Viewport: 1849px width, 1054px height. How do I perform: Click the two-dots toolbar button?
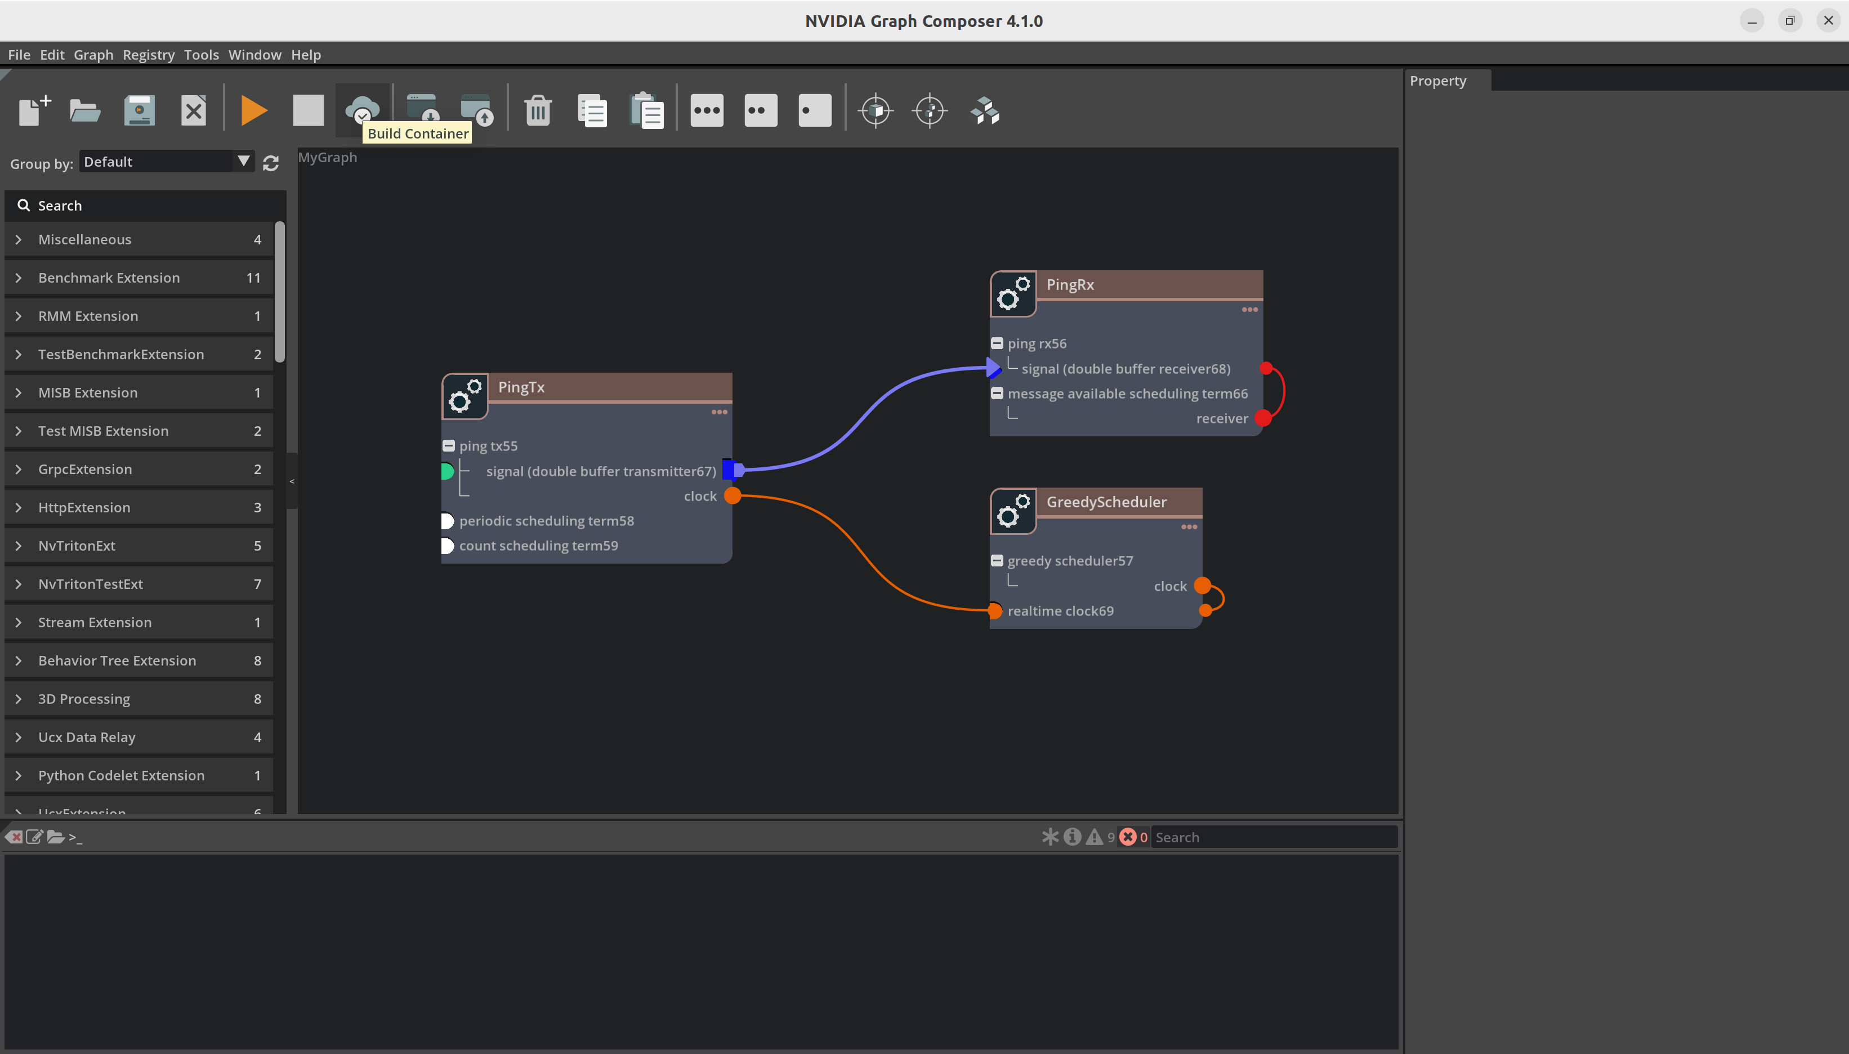761,111
